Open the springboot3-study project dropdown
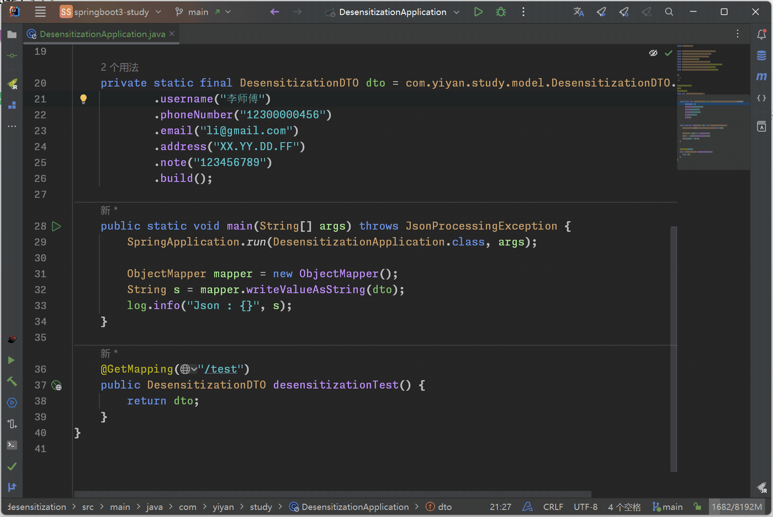The height and width of the screenshot is (517, 773). tap(111, 12)
